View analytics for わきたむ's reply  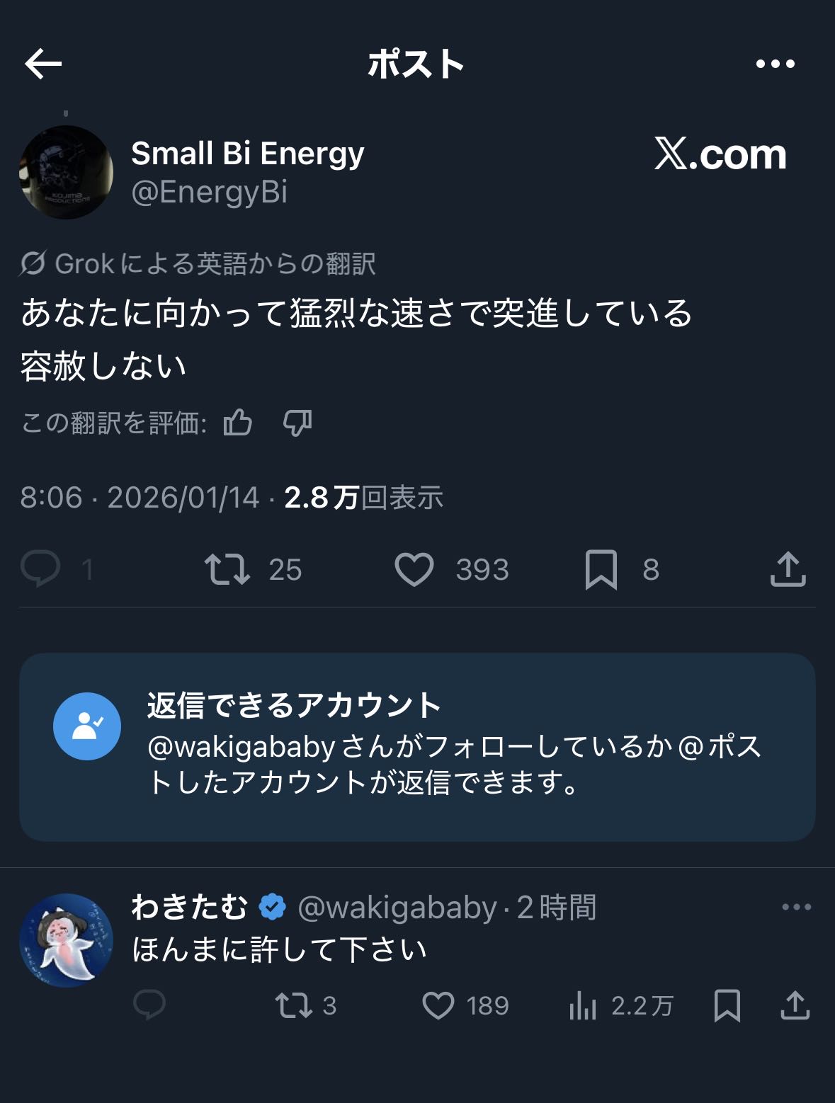coord(583,1005)
